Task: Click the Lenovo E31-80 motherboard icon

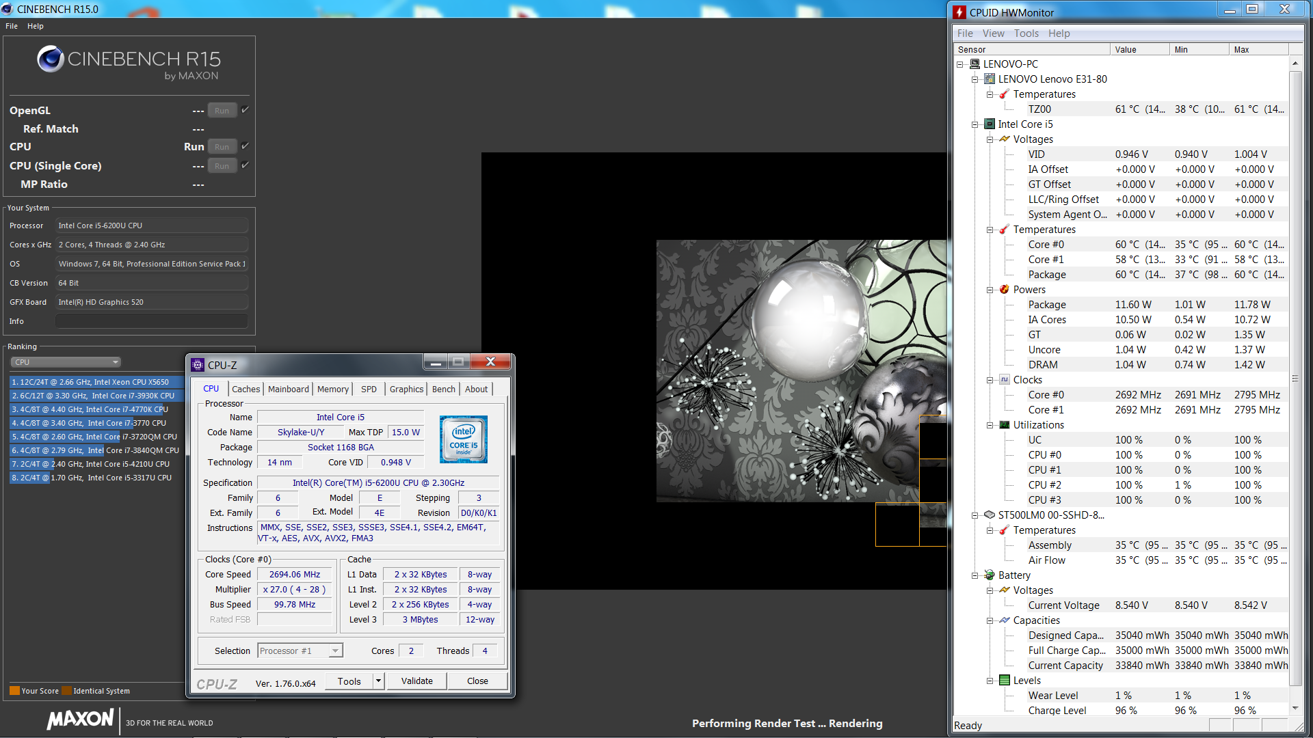Action: (990, 79)
